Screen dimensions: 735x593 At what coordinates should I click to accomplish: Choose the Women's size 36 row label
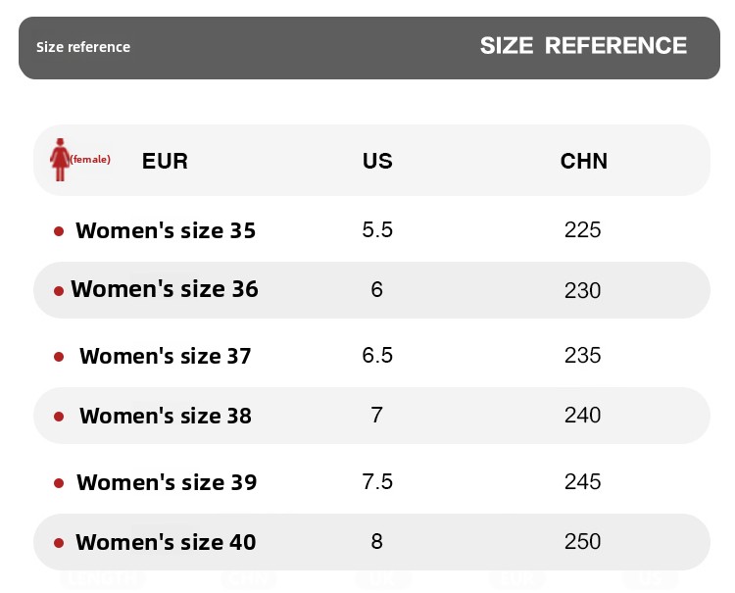click(165, 289)
